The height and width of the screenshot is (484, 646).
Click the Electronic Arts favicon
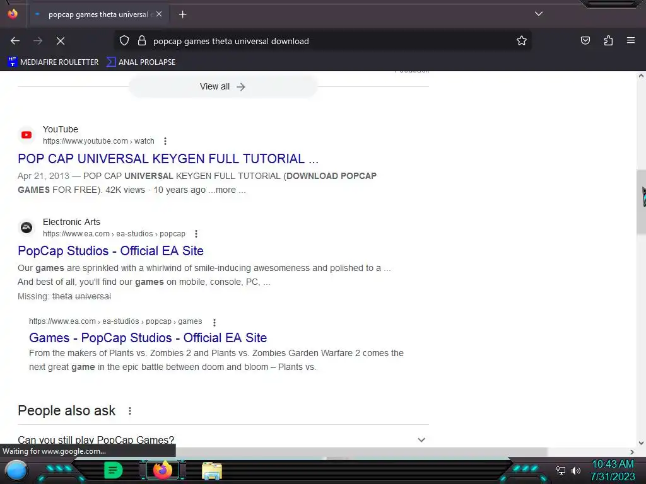coord(26,228)
